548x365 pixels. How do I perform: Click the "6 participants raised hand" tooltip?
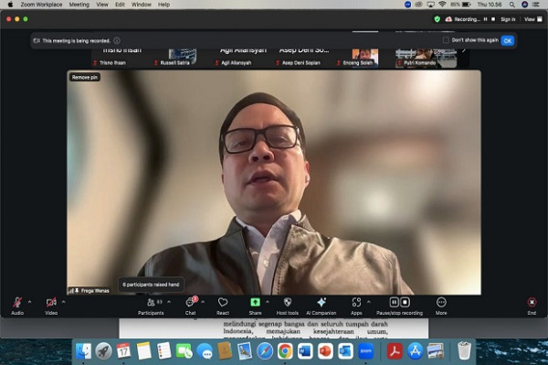click(x=151, y=284)
